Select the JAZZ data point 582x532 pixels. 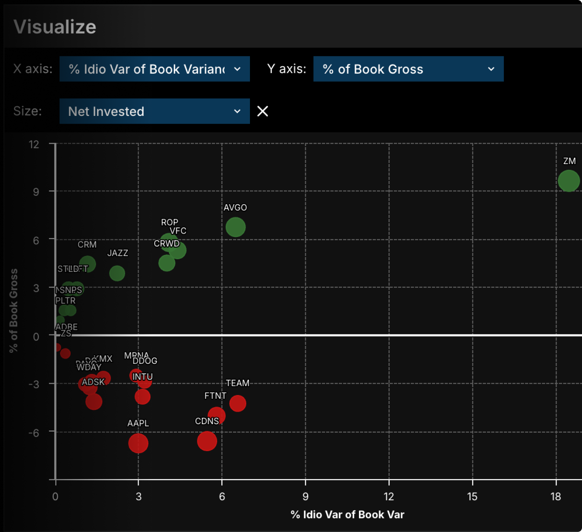pyautogui.click(x=117, y=273)
